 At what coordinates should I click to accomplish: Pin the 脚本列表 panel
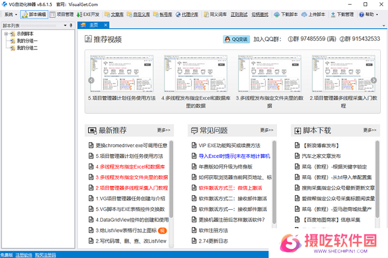tap(71, 26)
